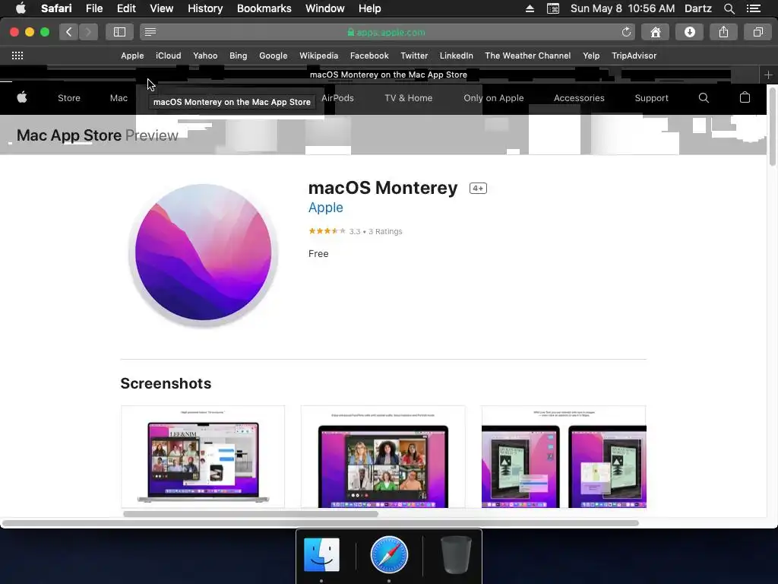Open the Yahoo bookmark
Viewport: 778px width, 584px height.
pos(205,56)
